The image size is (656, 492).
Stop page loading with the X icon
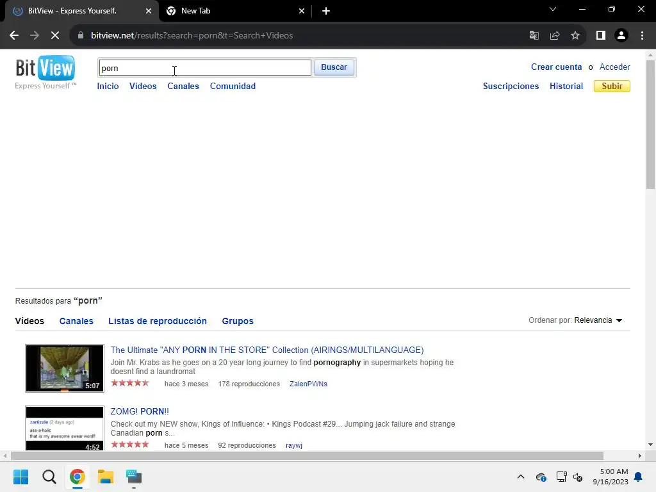tap(55, 36)
